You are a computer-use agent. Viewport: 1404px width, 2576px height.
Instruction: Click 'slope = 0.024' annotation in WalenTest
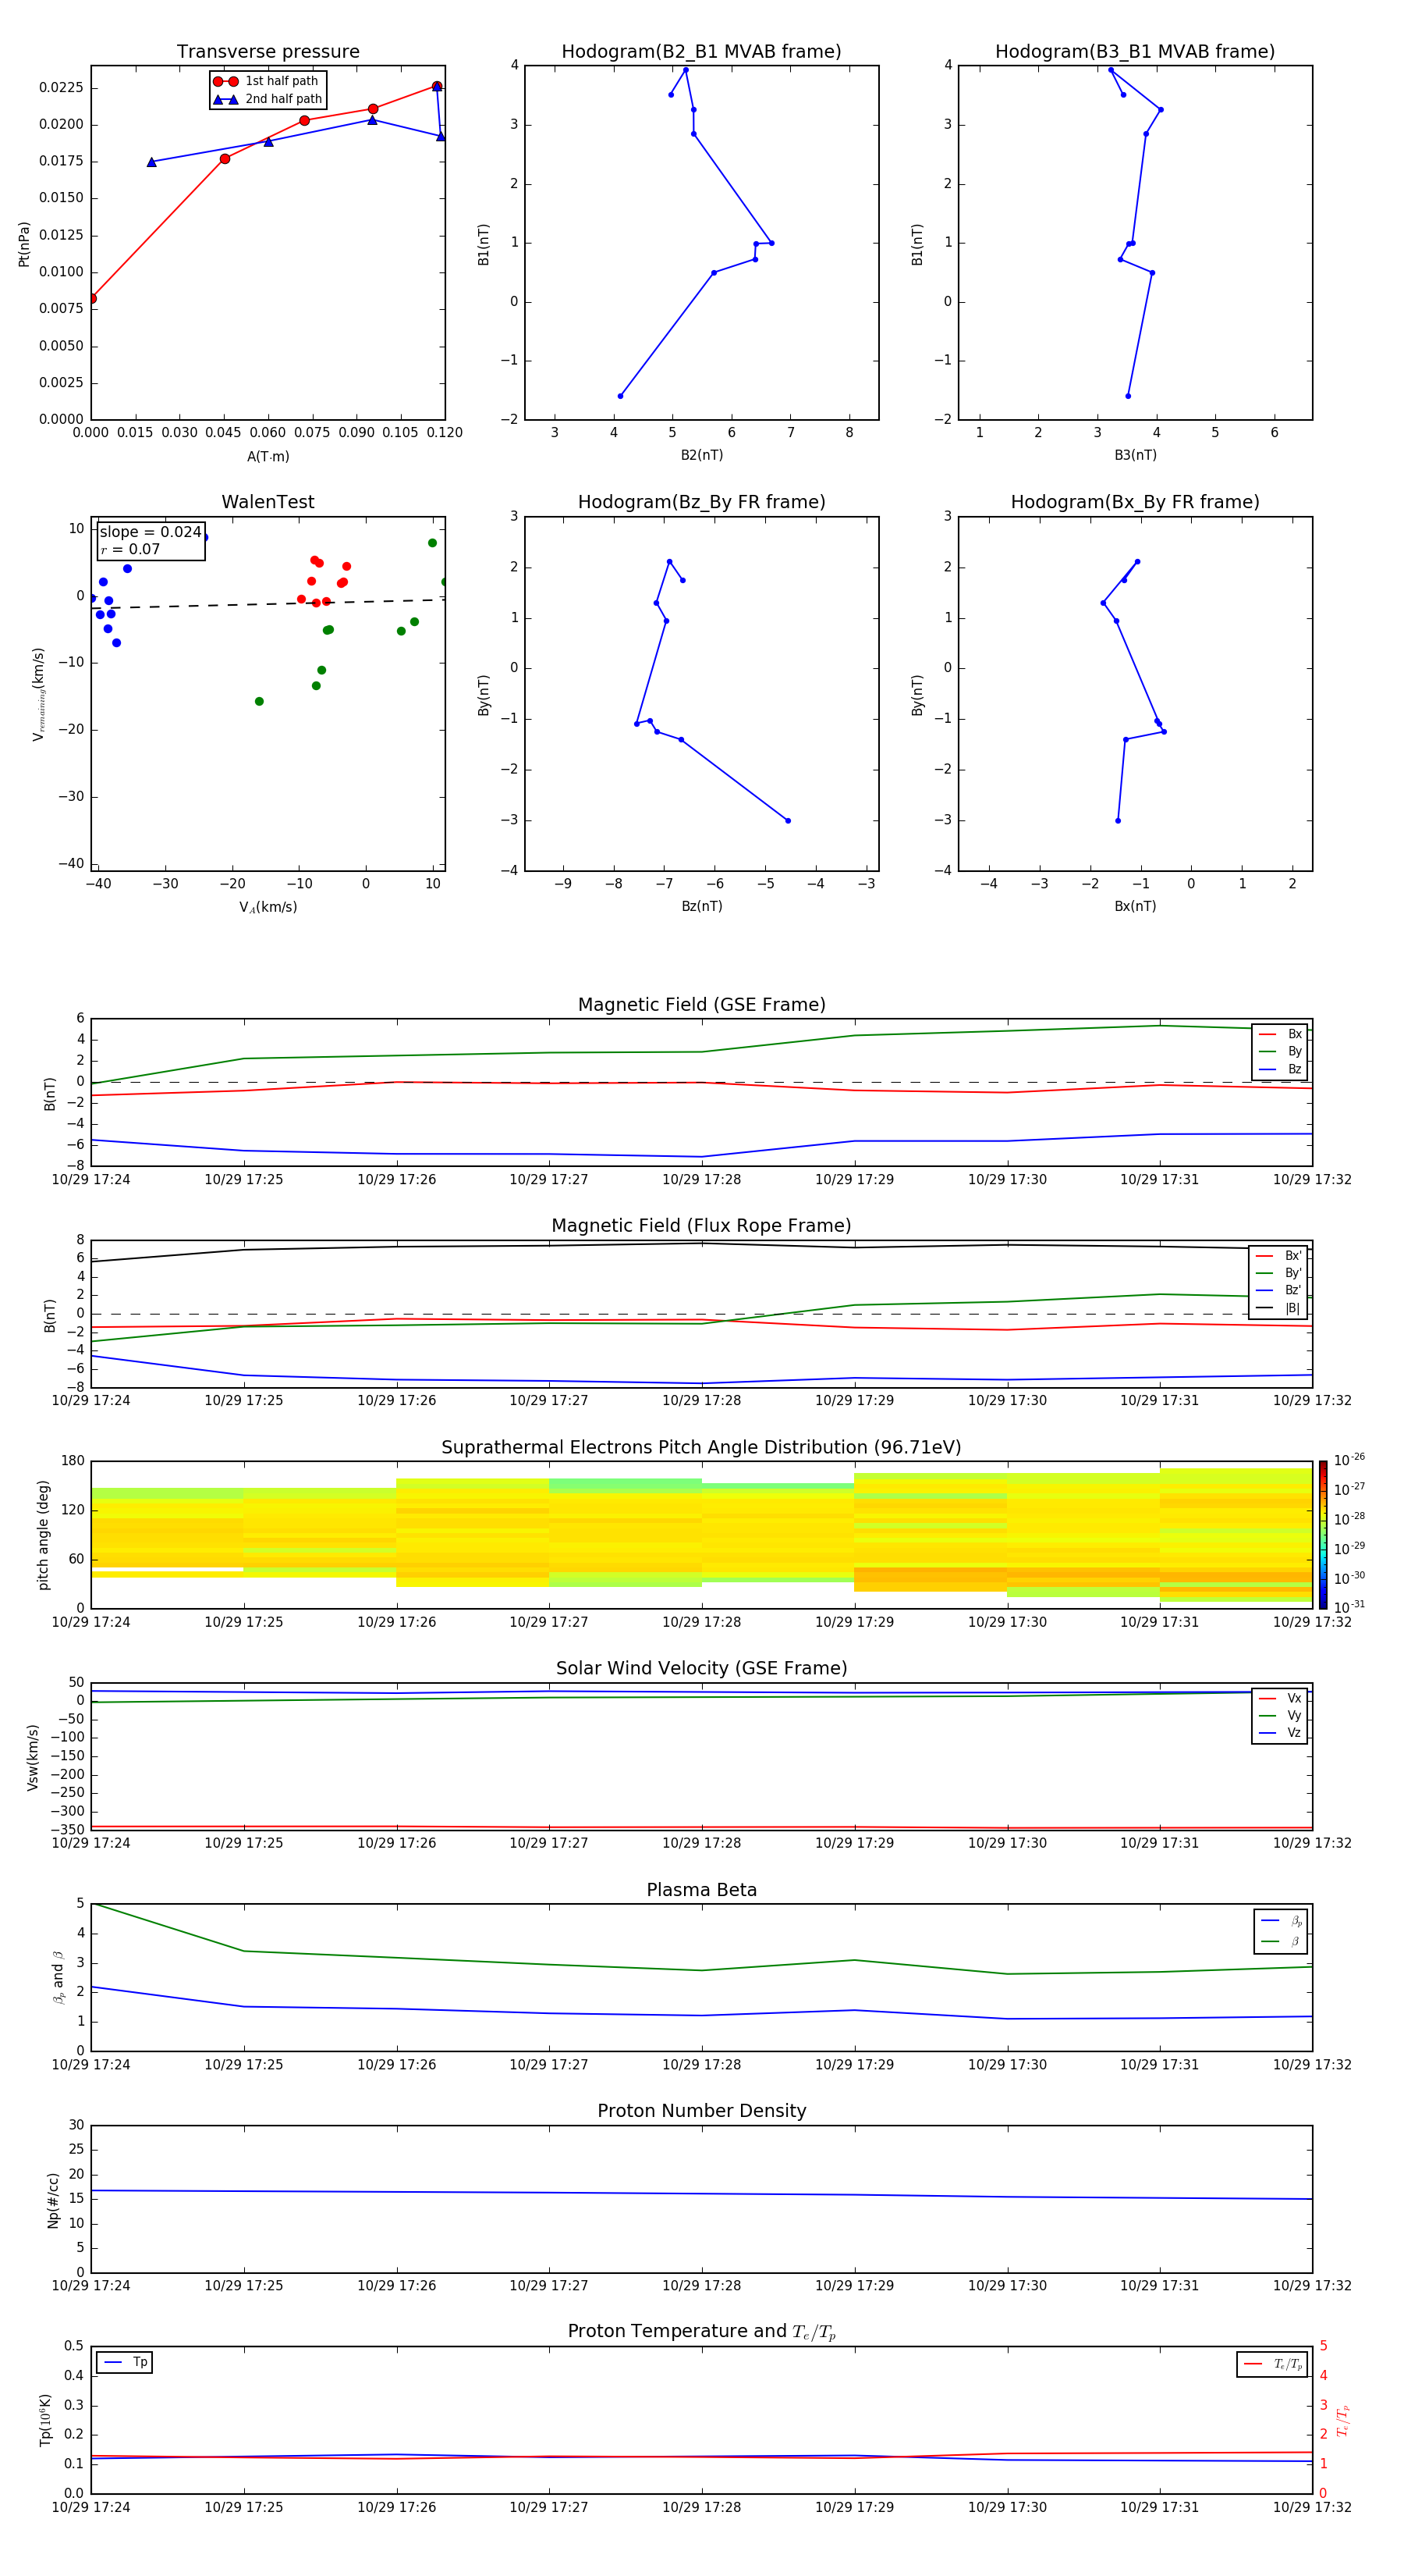pos(151,532)
